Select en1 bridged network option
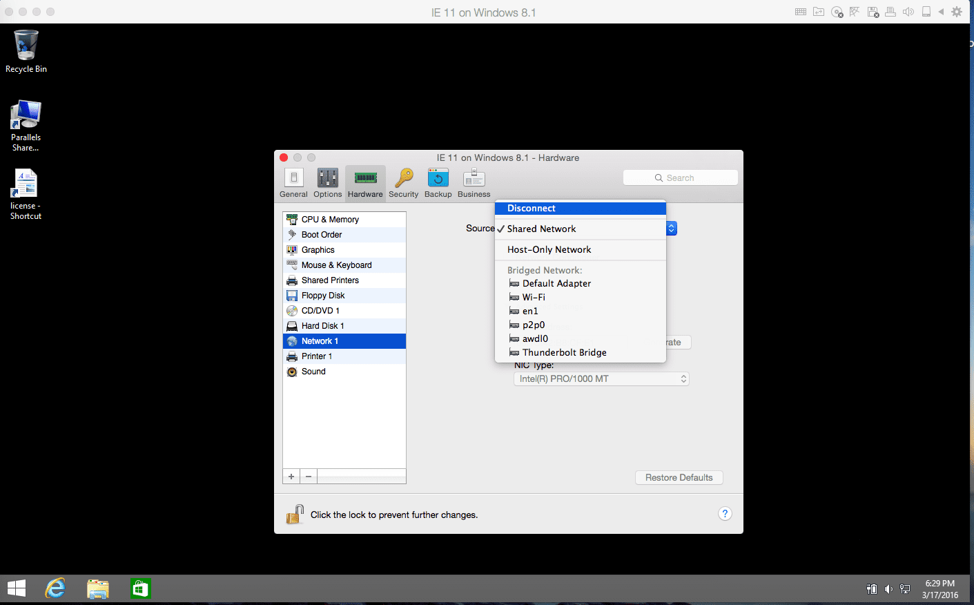974x605 pixels. [581, 311]
